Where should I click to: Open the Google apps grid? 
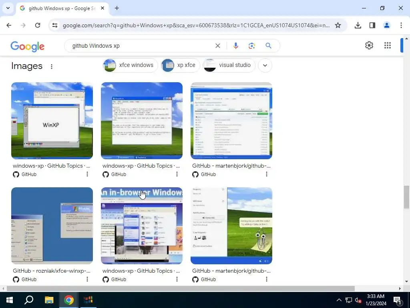388,45
